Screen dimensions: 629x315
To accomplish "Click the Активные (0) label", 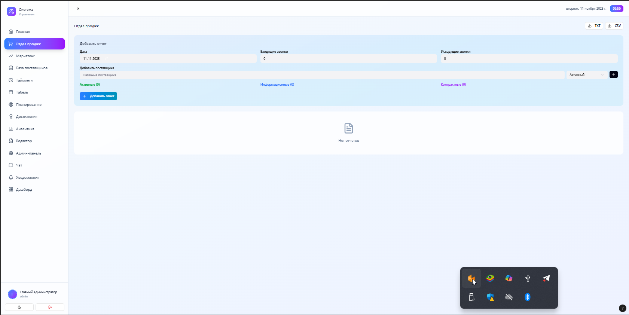I will pyautogui.click(x=90, y=85).
